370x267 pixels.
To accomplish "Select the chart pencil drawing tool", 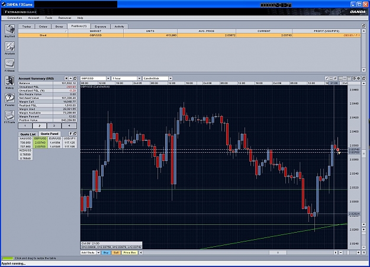I will 327,78.
